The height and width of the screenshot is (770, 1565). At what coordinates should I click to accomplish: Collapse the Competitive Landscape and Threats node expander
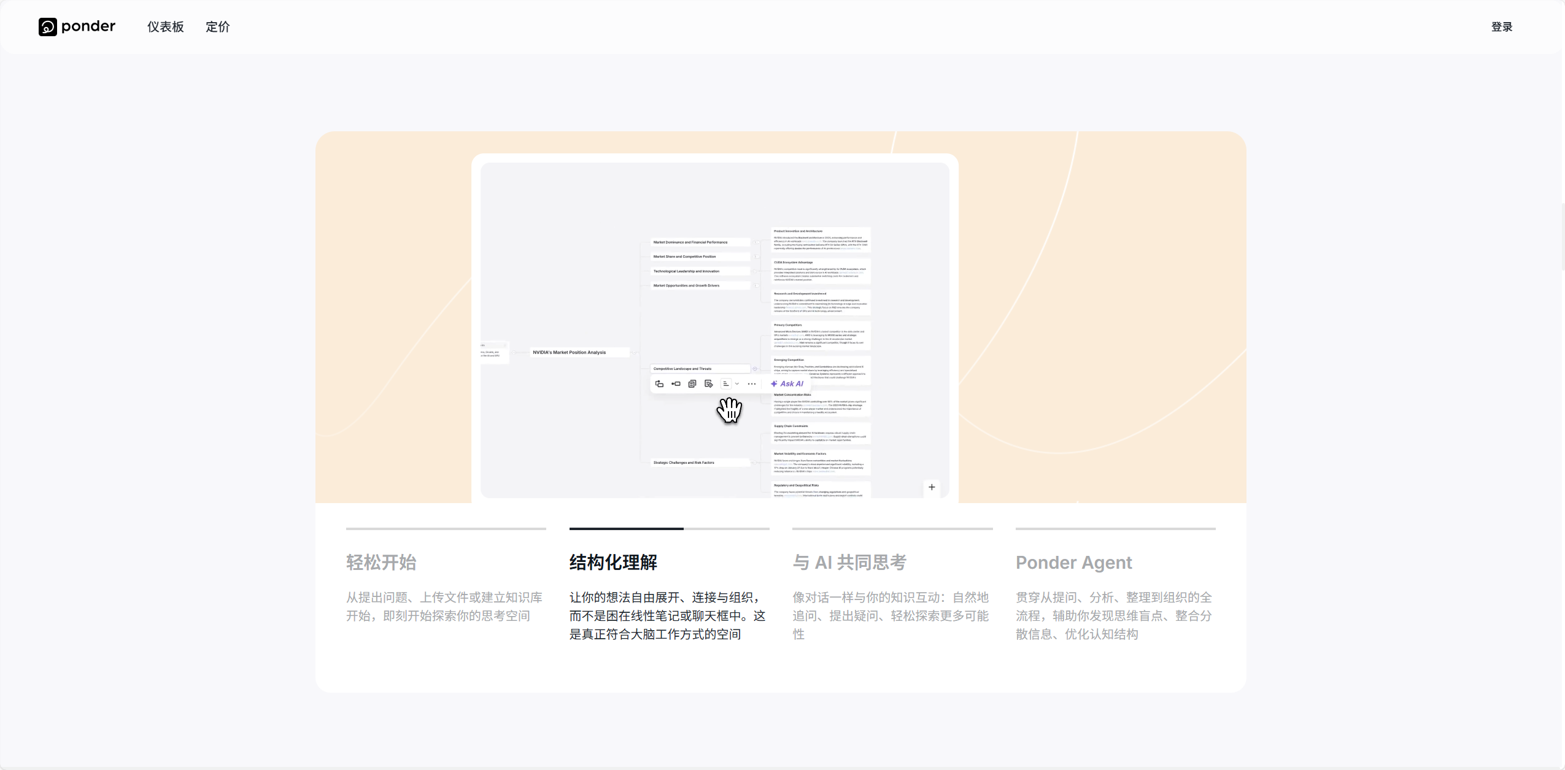point(755,369)
